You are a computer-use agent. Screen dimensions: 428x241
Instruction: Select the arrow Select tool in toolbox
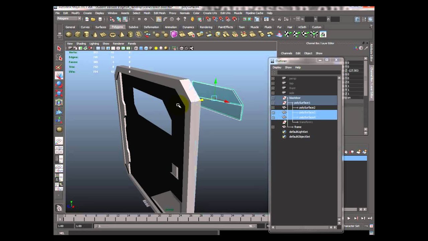(x=59, y=49)
